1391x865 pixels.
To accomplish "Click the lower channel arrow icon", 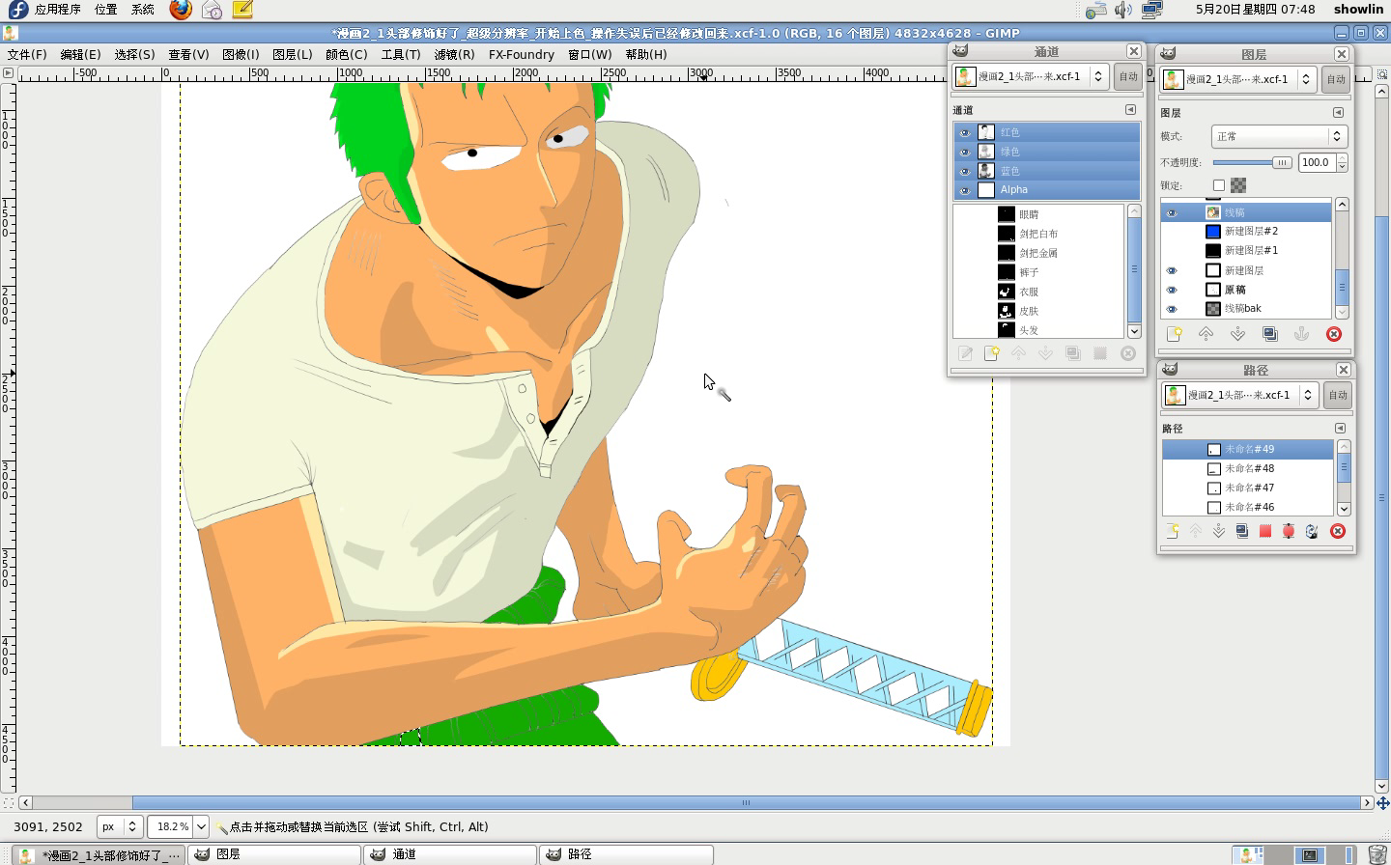I will point(1045,353).
